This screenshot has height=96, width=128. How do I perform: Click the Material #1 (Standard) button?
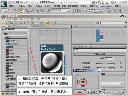point(105,63)
